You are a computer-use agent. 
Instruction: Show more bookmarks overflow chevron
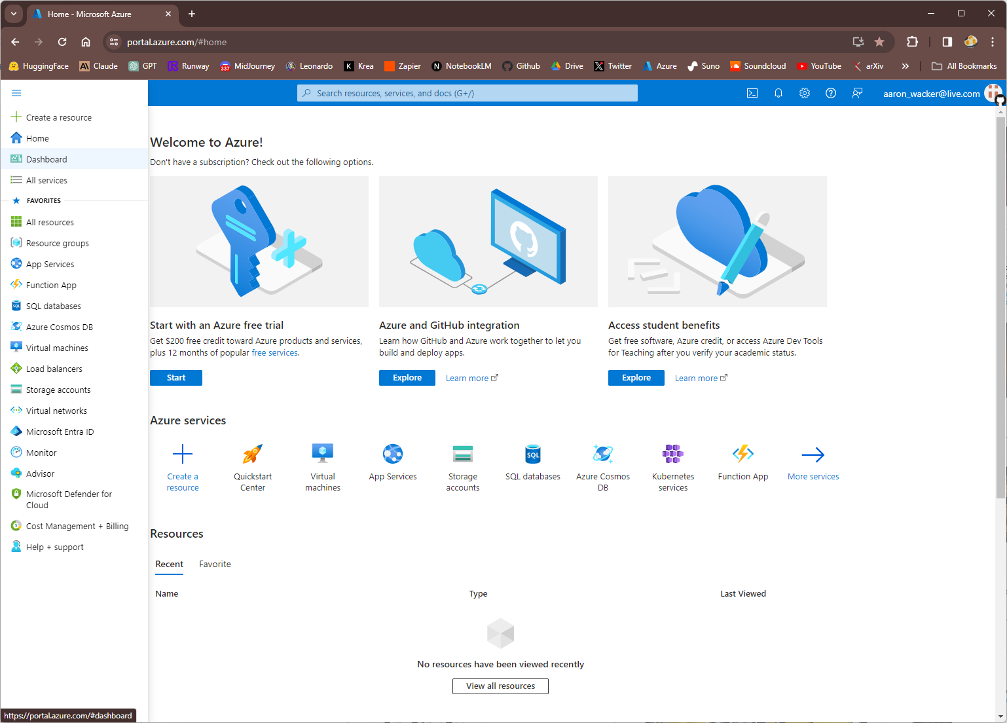(906, 66)
